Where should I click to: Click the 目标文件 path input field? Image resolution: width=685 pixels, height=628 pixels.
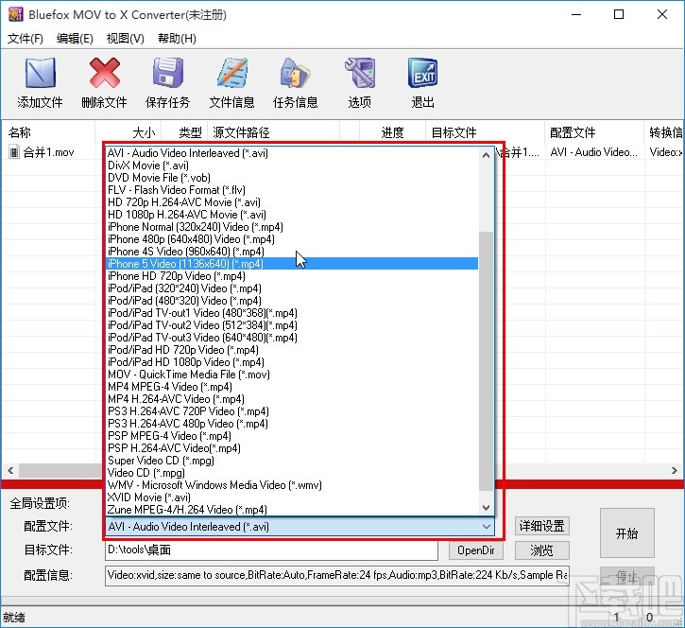pyautogui.click(x=271, y=550)
